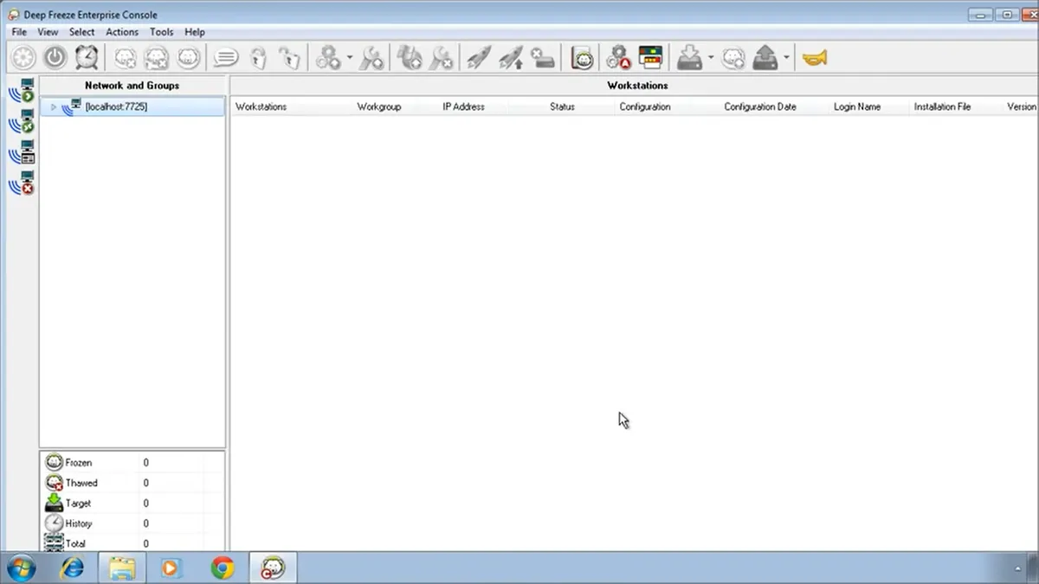
Task: Open dropdown arrow beside the gears icon
Action: coord(350,59)
